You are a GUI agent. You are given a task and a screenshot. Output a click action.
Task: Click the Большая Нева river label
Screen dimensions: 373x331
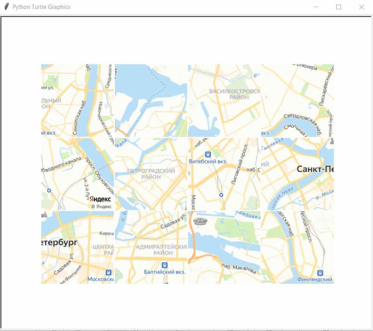[282, 198]
